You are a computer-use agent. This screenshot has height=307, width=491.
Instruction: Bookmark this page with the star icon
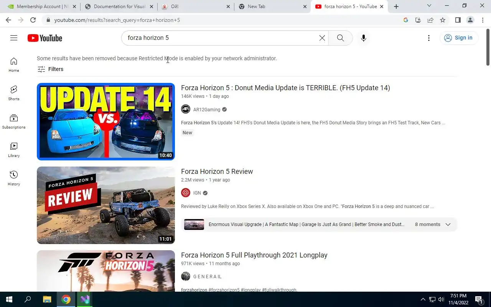click(x=443, y=20)
